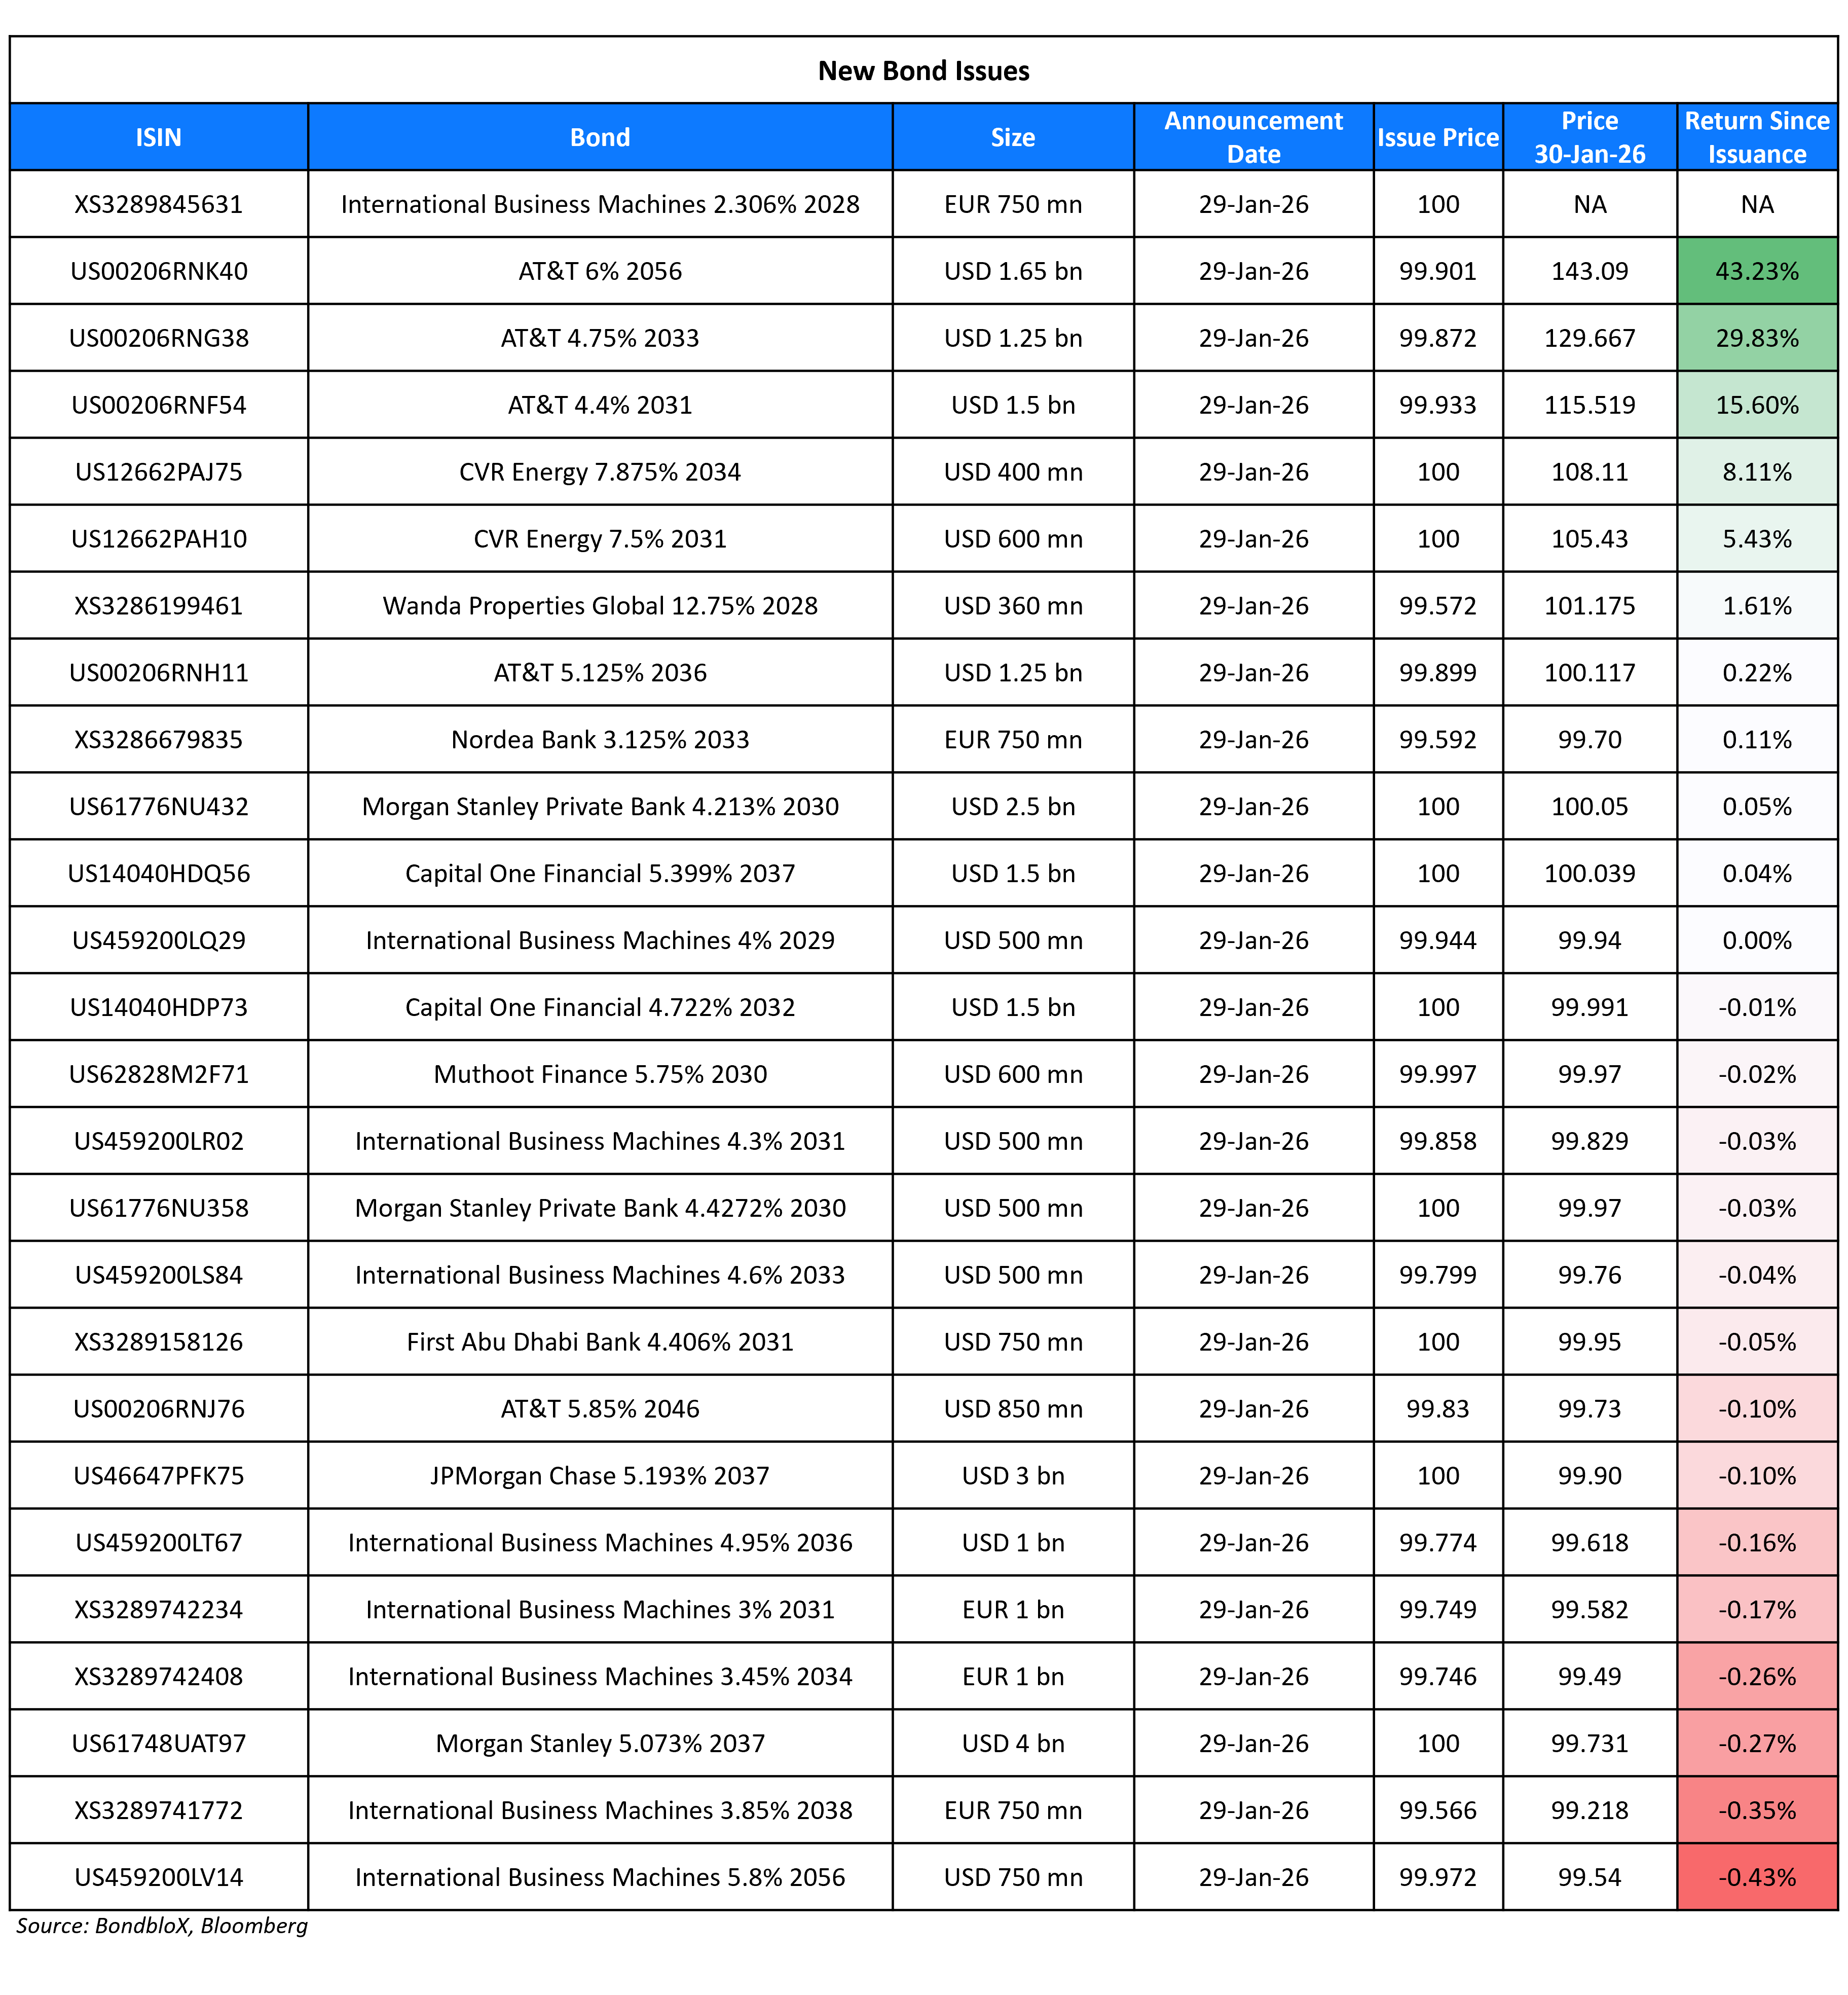Click the New Bond Issues title
The height and width of the screenshot is (1995, 1848).
(924, 71)
